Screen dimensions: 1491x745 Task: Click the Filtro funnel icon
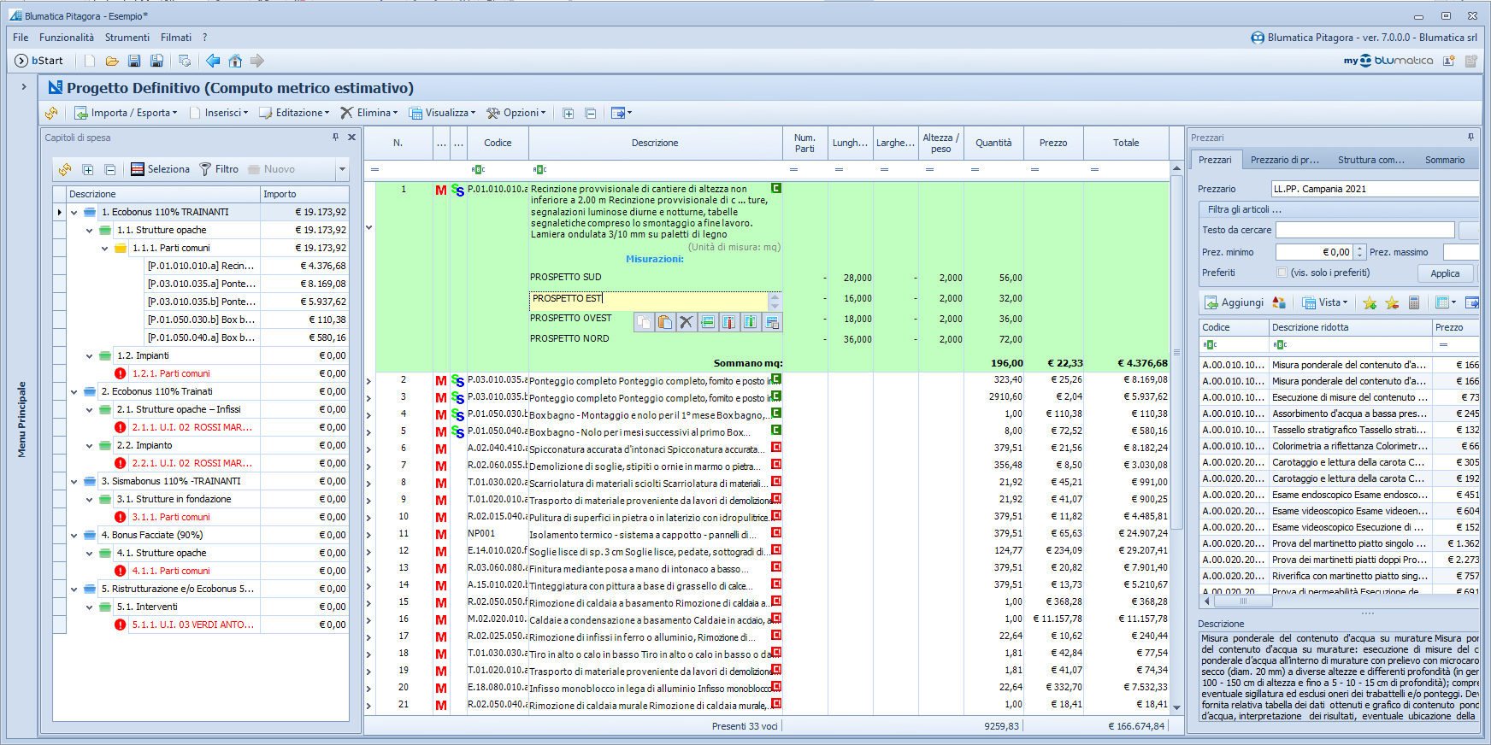(x=205, y=169)
